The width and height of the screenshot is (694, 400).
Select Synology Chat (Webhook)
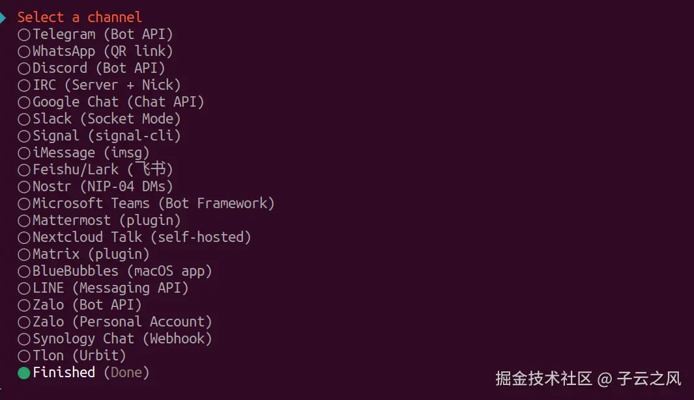(x=114, y=338)
